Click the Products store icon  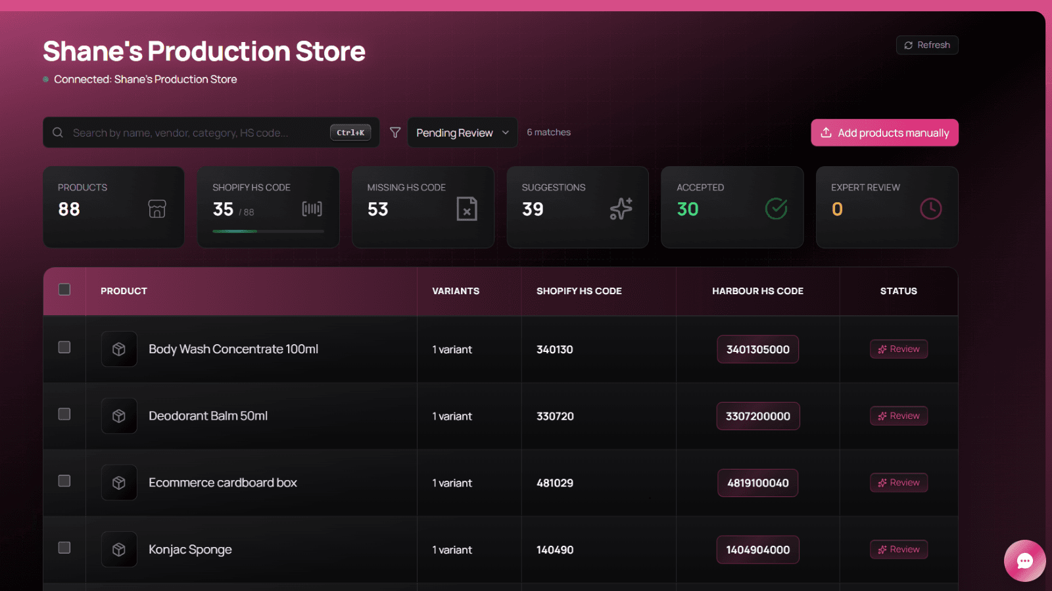157,209
